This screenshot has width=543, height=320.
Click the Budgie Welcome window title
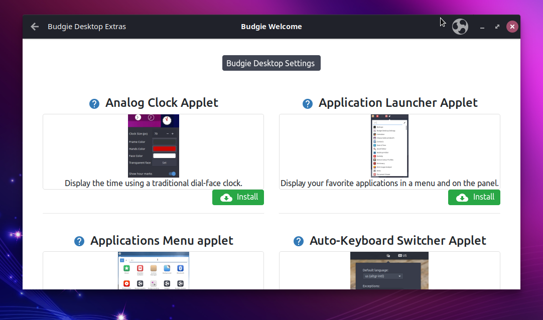click(x=271, y=27)
